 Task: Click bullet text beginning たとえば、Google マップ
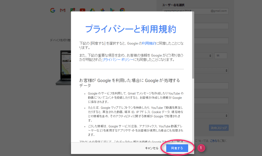(x=136, y=114)
